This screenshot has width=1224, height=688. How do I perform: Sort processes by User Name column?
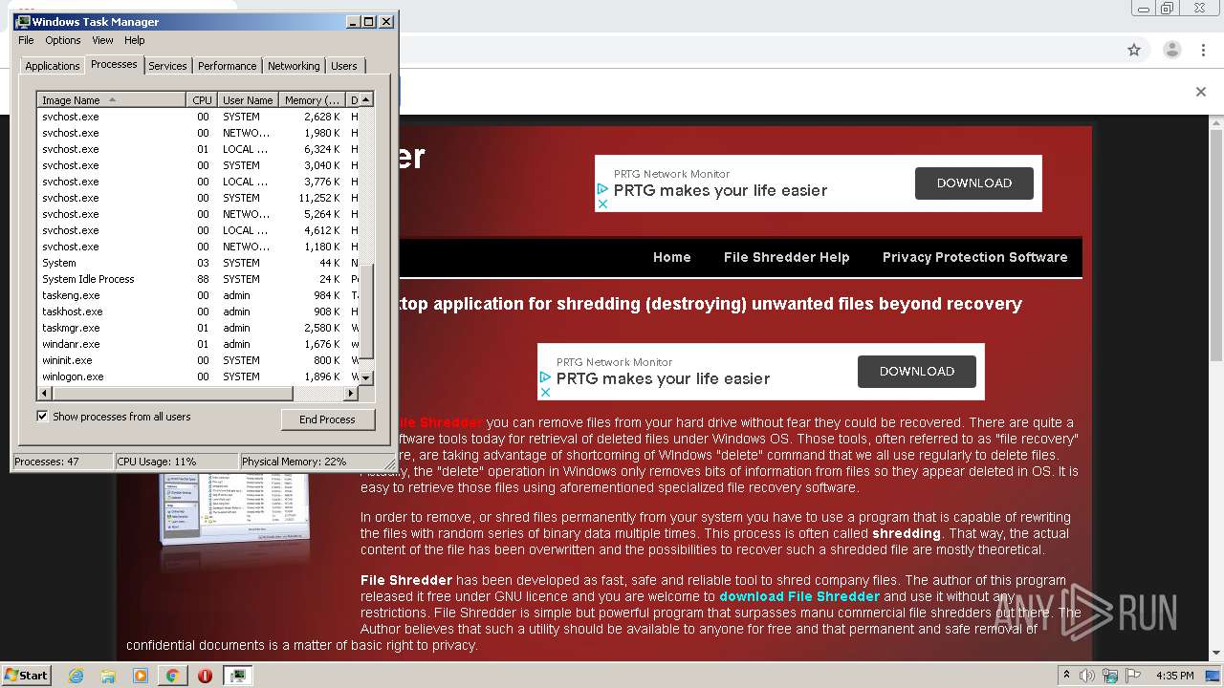point(248,99)
